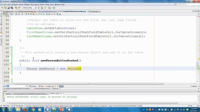Click the Select button in Find bar
The height and width of the screenshot is (112, 200).
coord(48,86)
